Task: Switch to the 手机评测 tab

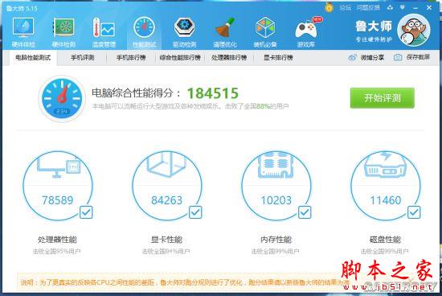Action: 82,58
